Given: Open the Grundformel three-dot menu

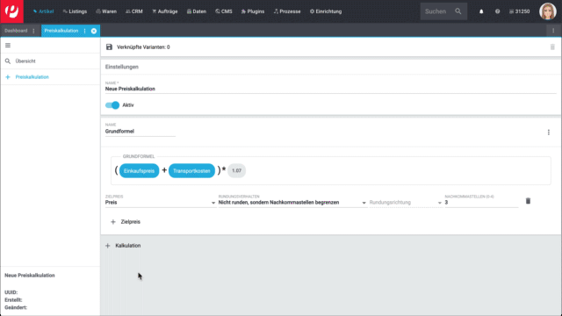Looking at the screenshot, I should point(548,133).
